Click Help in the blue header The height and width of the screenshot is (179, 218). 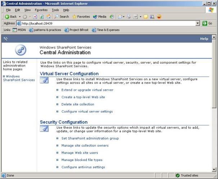click(204, 39)
